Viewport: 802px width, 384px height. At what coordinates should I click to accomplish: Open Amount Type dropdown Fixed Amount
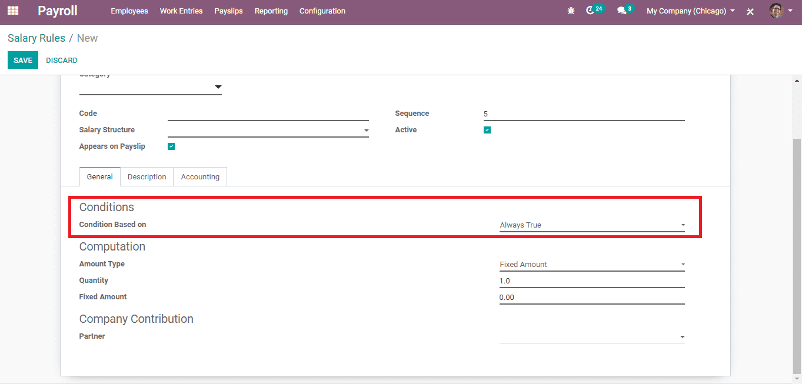(x=592, y=265)
